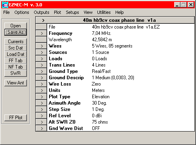Maximize the EZNEC-M window
The width and height of the screenshot is (196, 145).
point(184,5)
